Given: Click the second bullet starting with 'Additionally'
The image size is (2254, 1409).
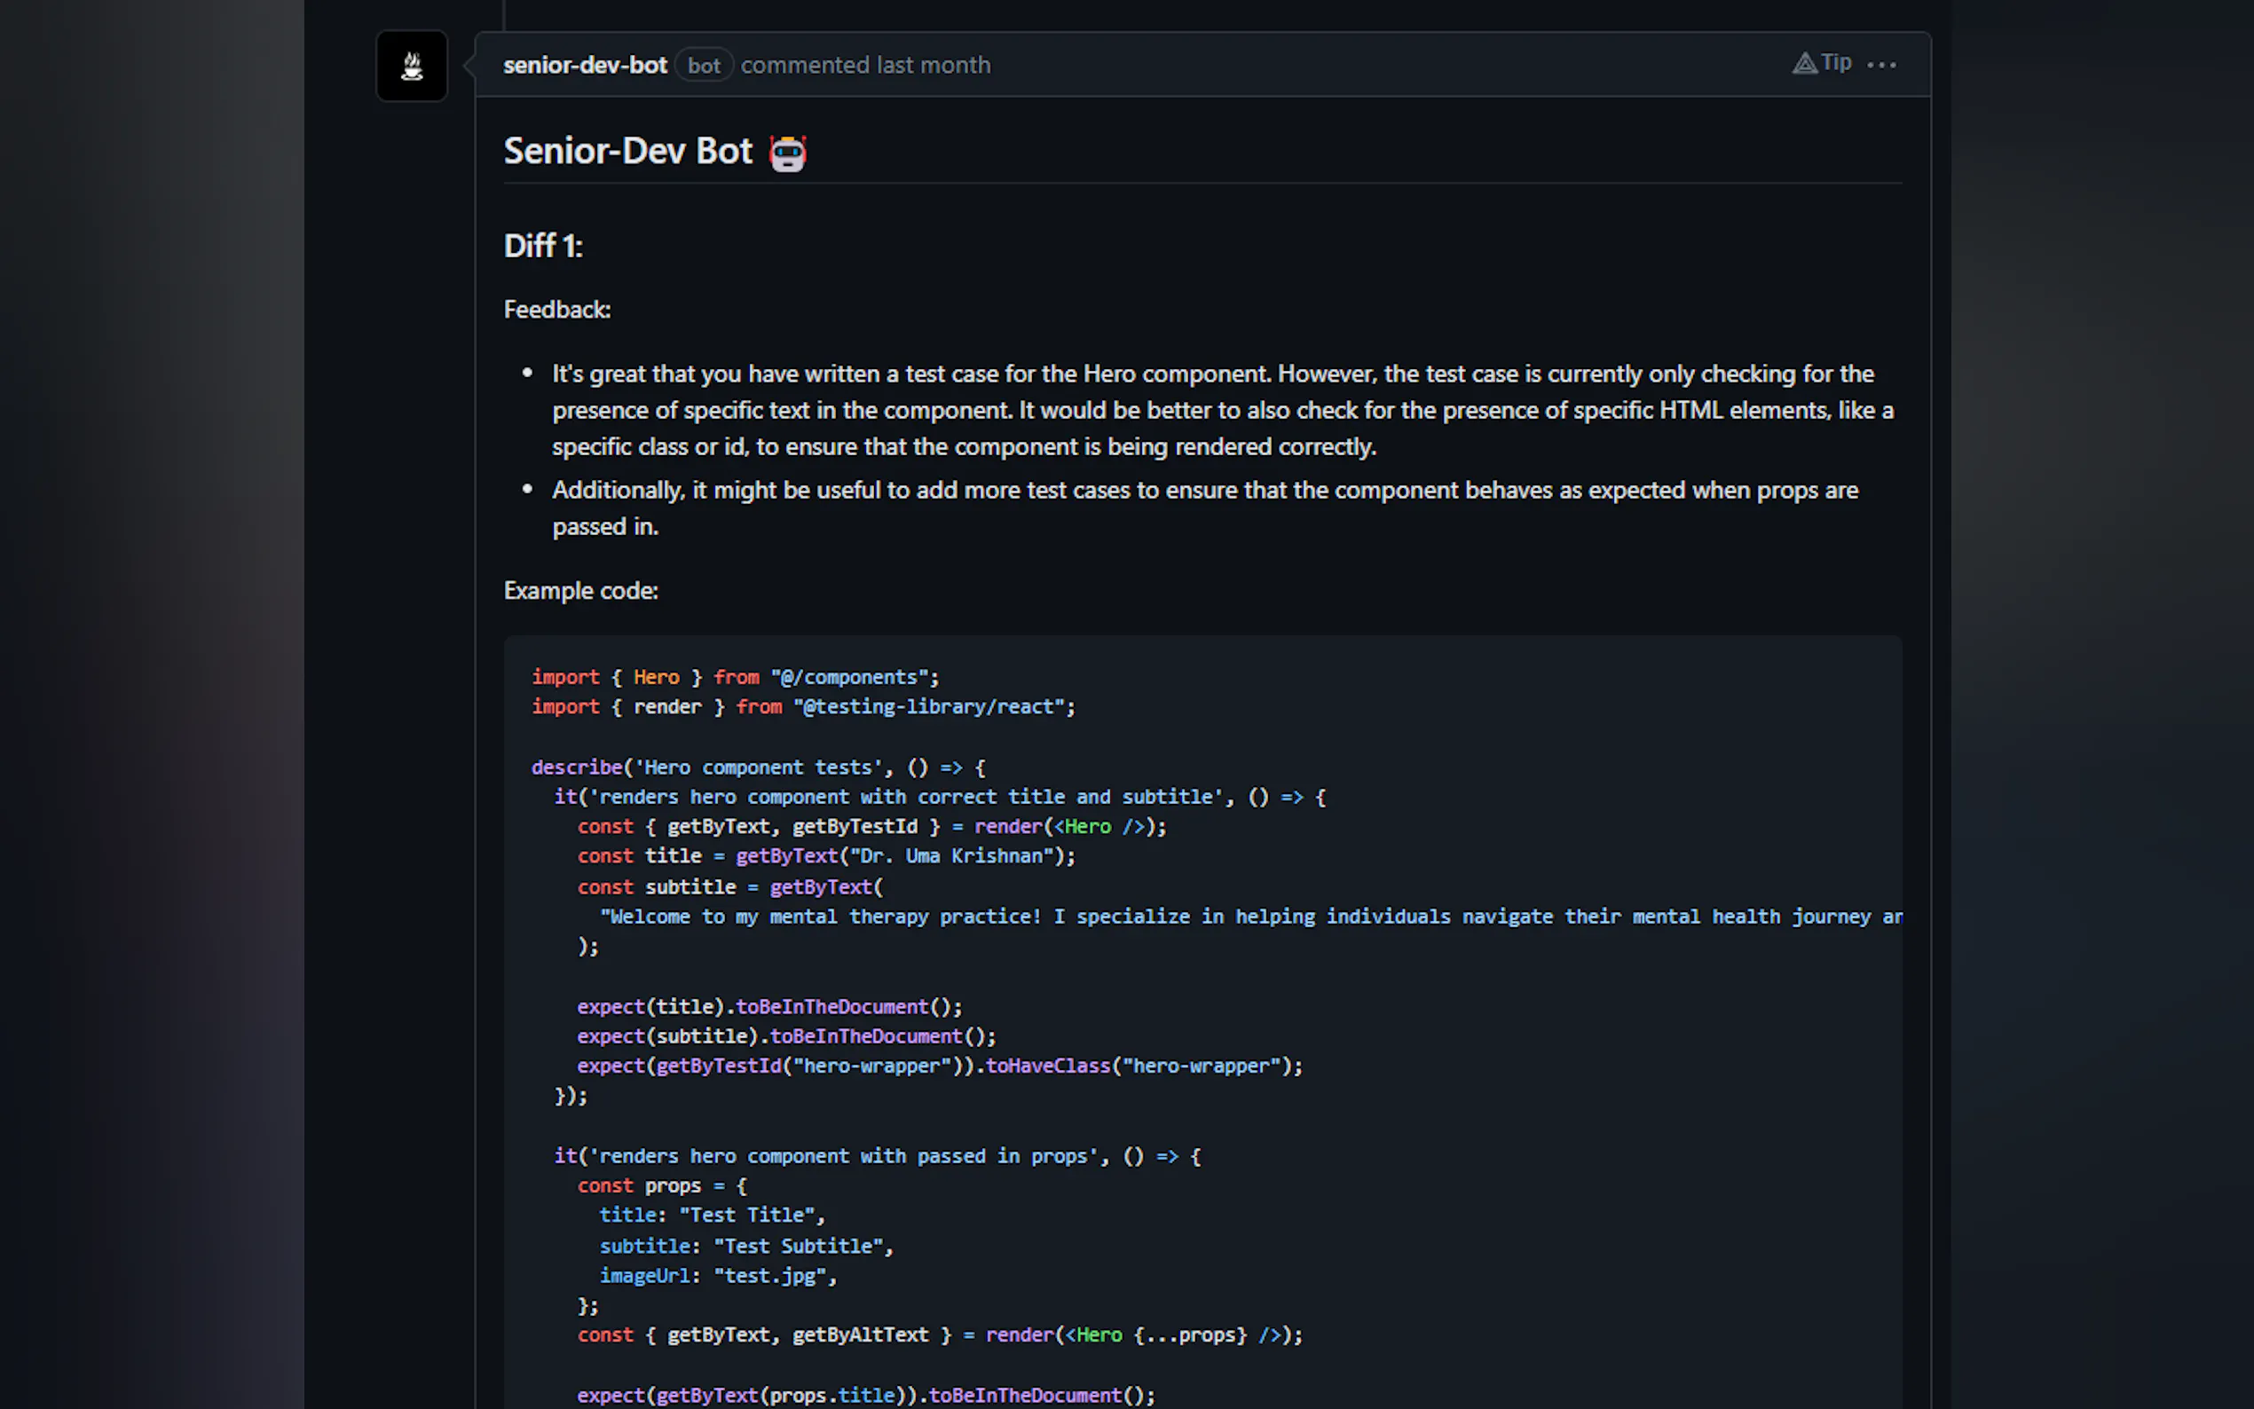Looking at the screenshot, I should pyautogui.click(x=1204, y=491).
